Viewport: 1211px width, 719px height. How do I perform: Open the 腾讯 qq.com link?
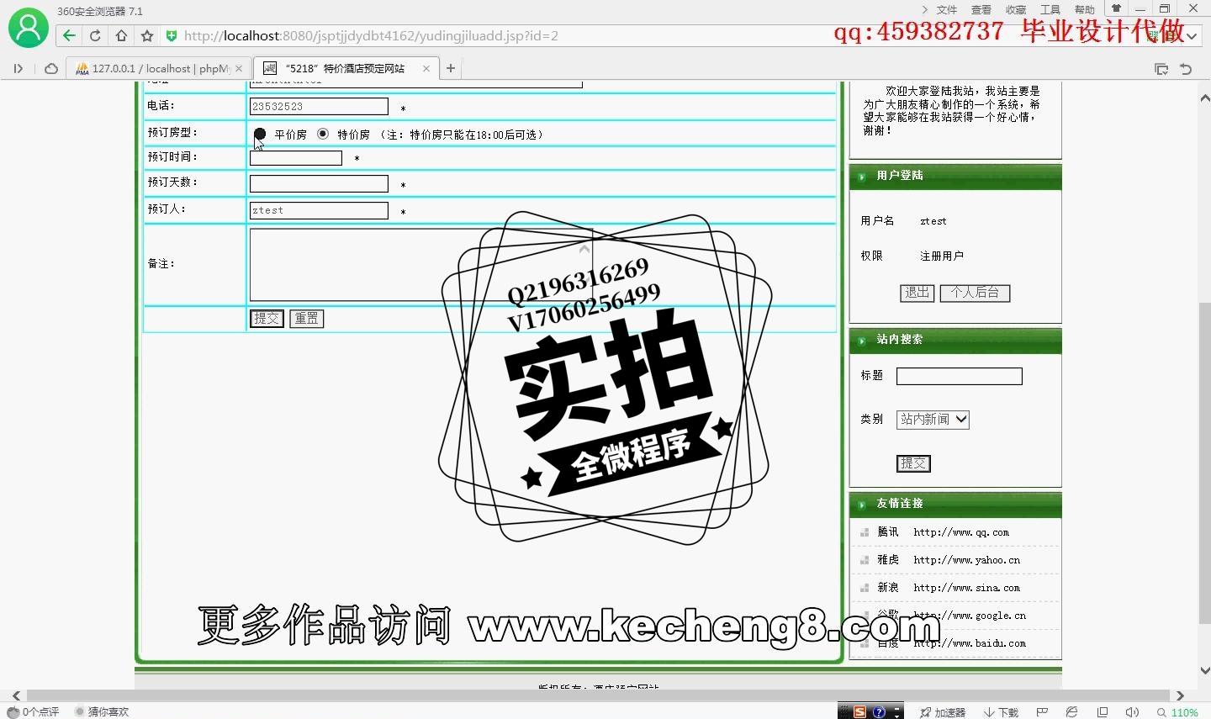[x=961, y=532]
